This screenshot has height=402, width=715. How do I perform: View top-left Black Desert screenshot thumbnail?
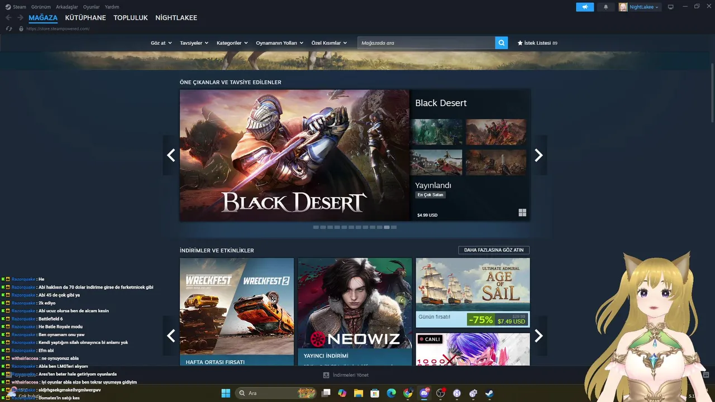click(436, 132)
